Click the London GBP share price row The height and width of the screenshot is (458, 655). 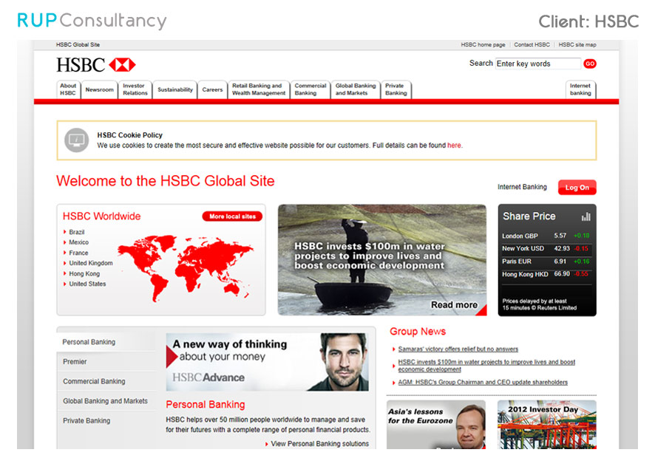pos(546,236)
